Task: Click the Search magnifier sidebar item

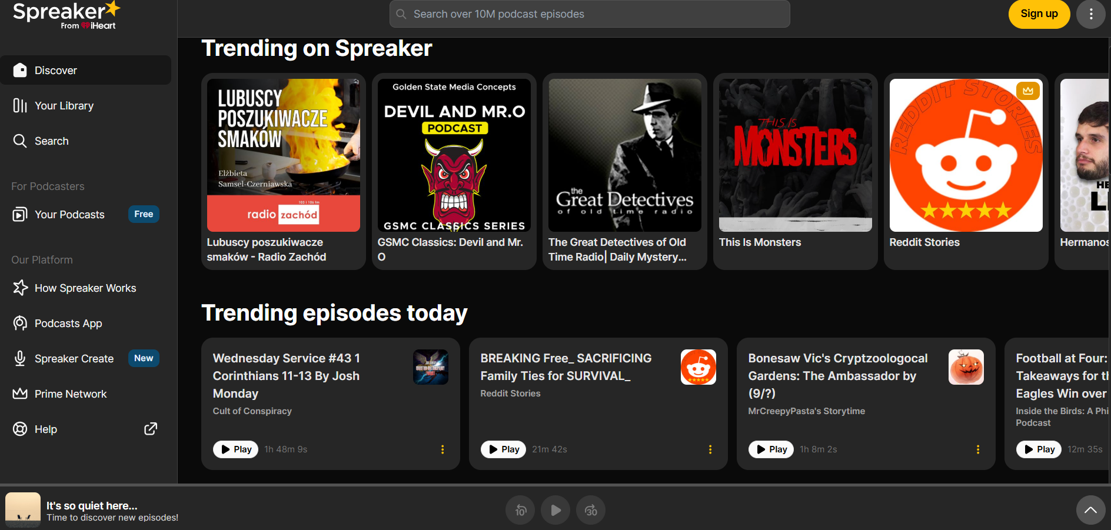Action: tap(51, 141)
